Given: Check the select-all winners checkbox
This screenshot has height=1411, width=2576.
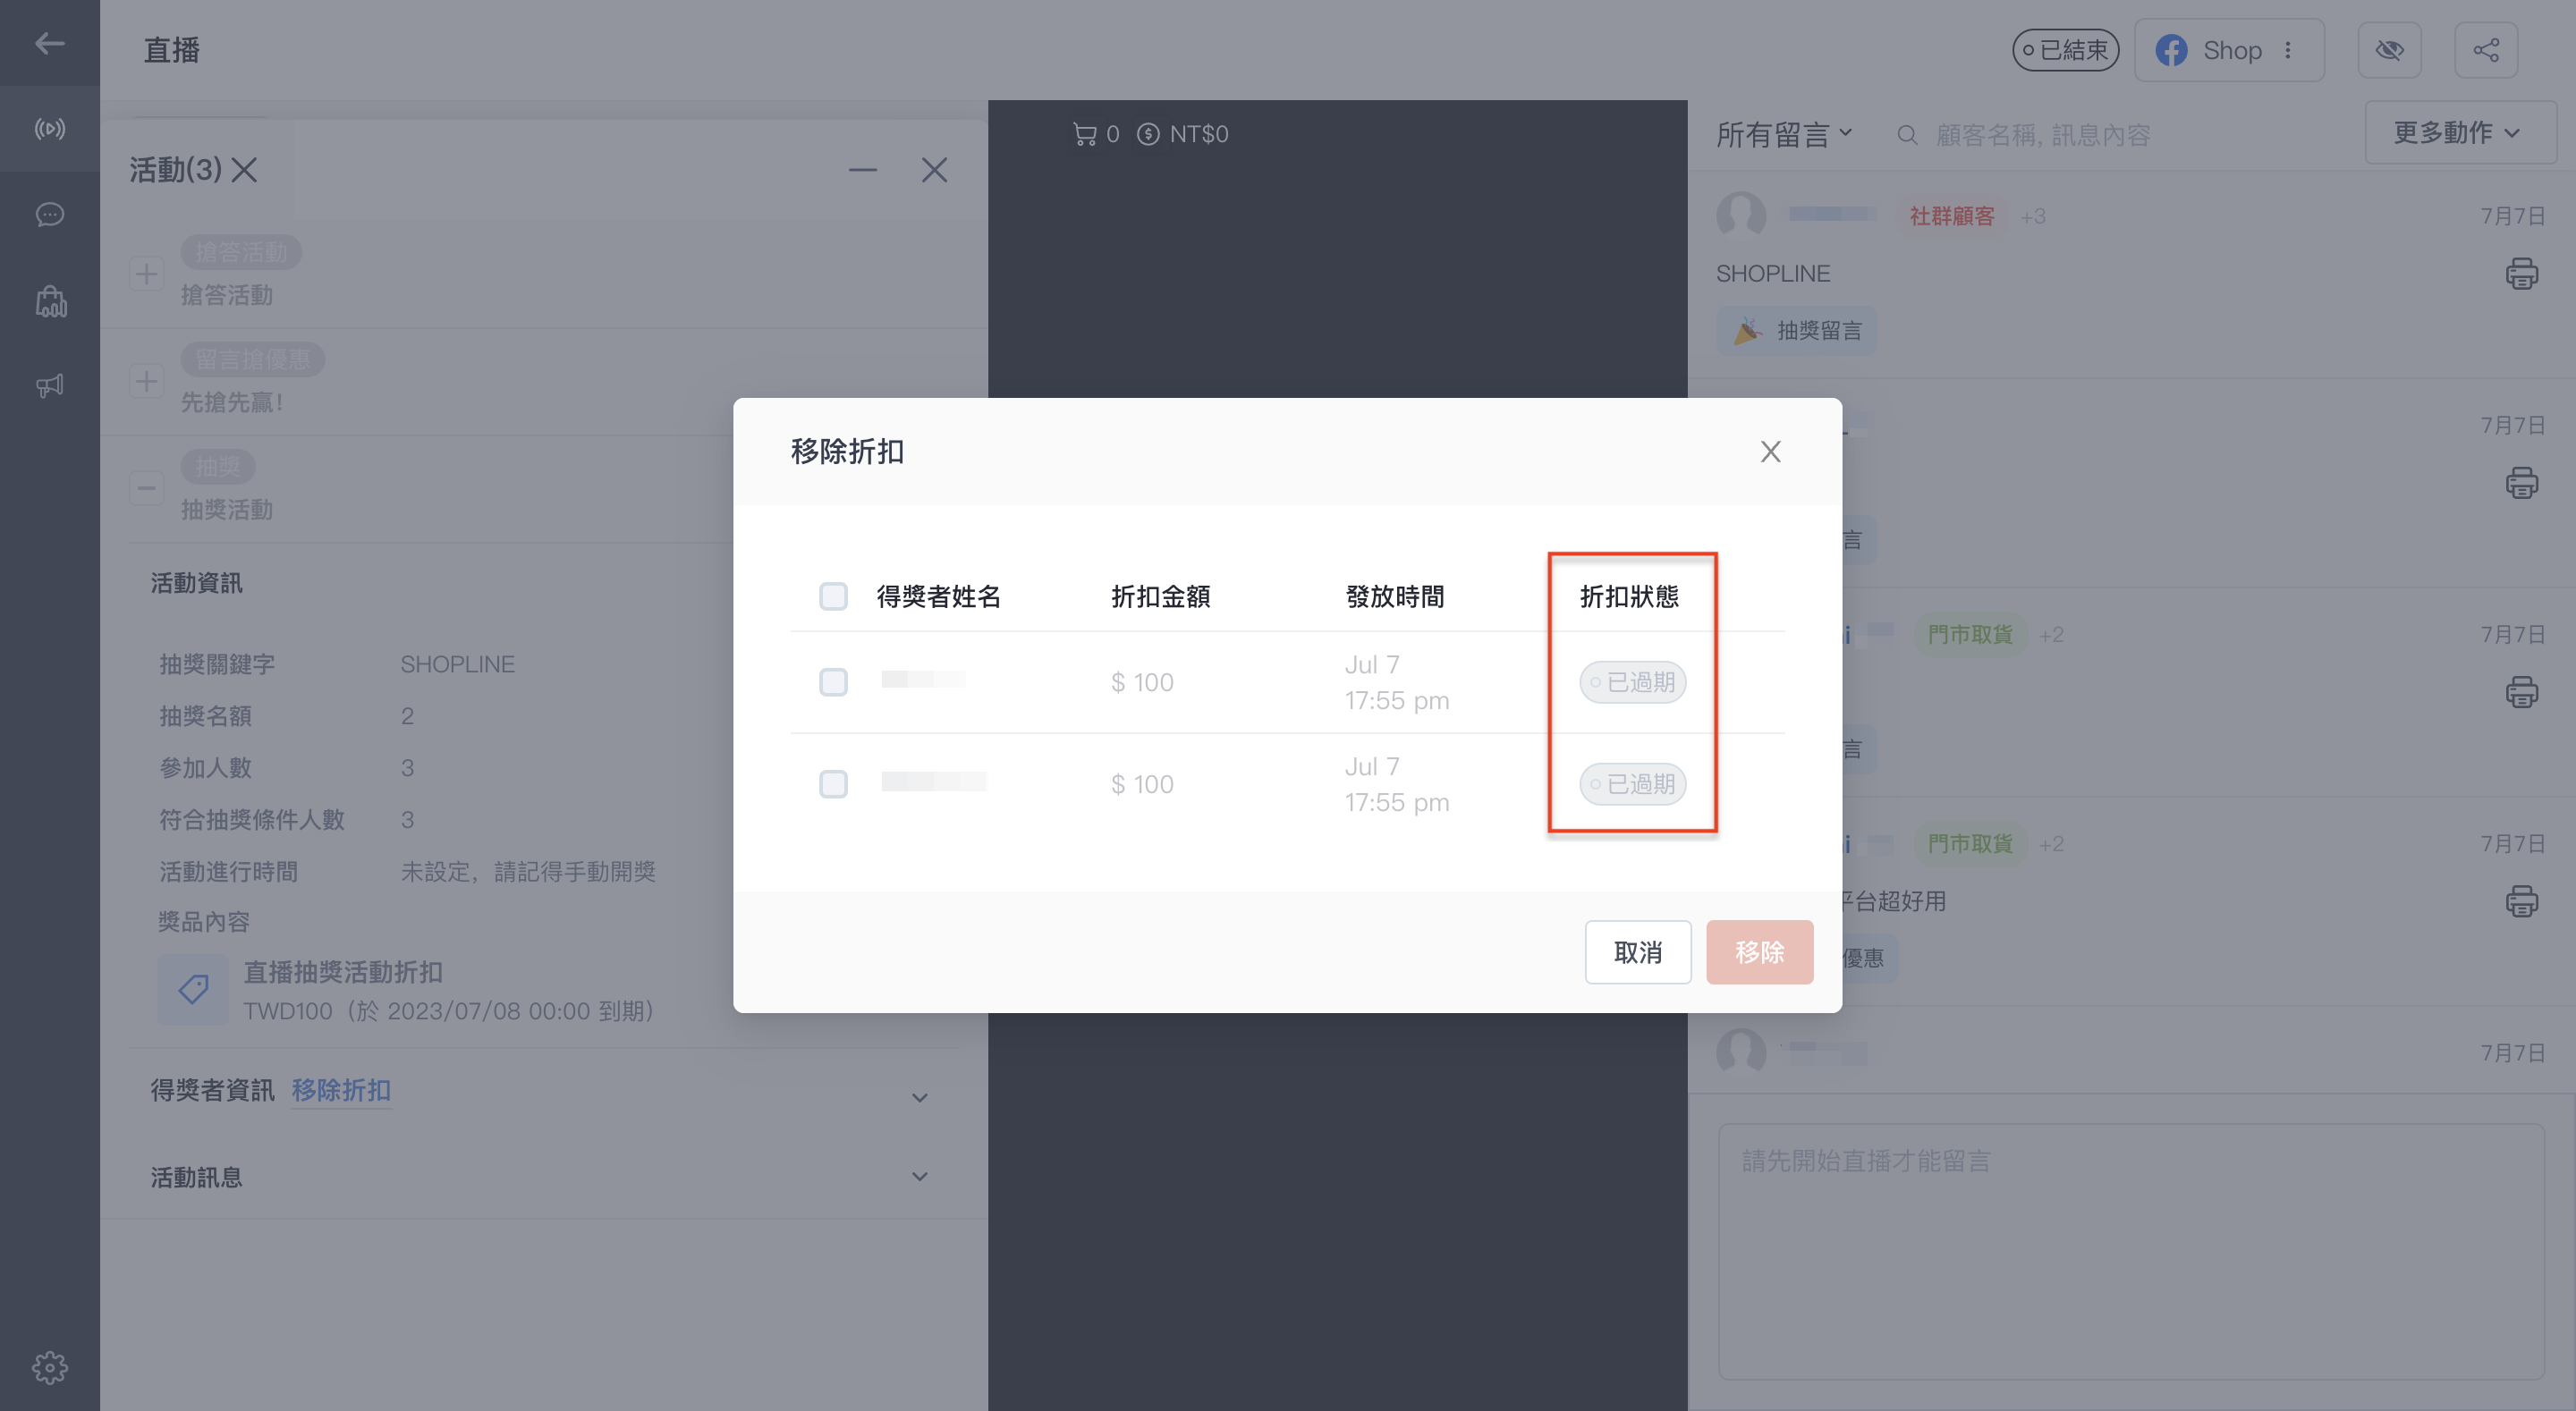Looking at the screenshot, I should 833,597.
